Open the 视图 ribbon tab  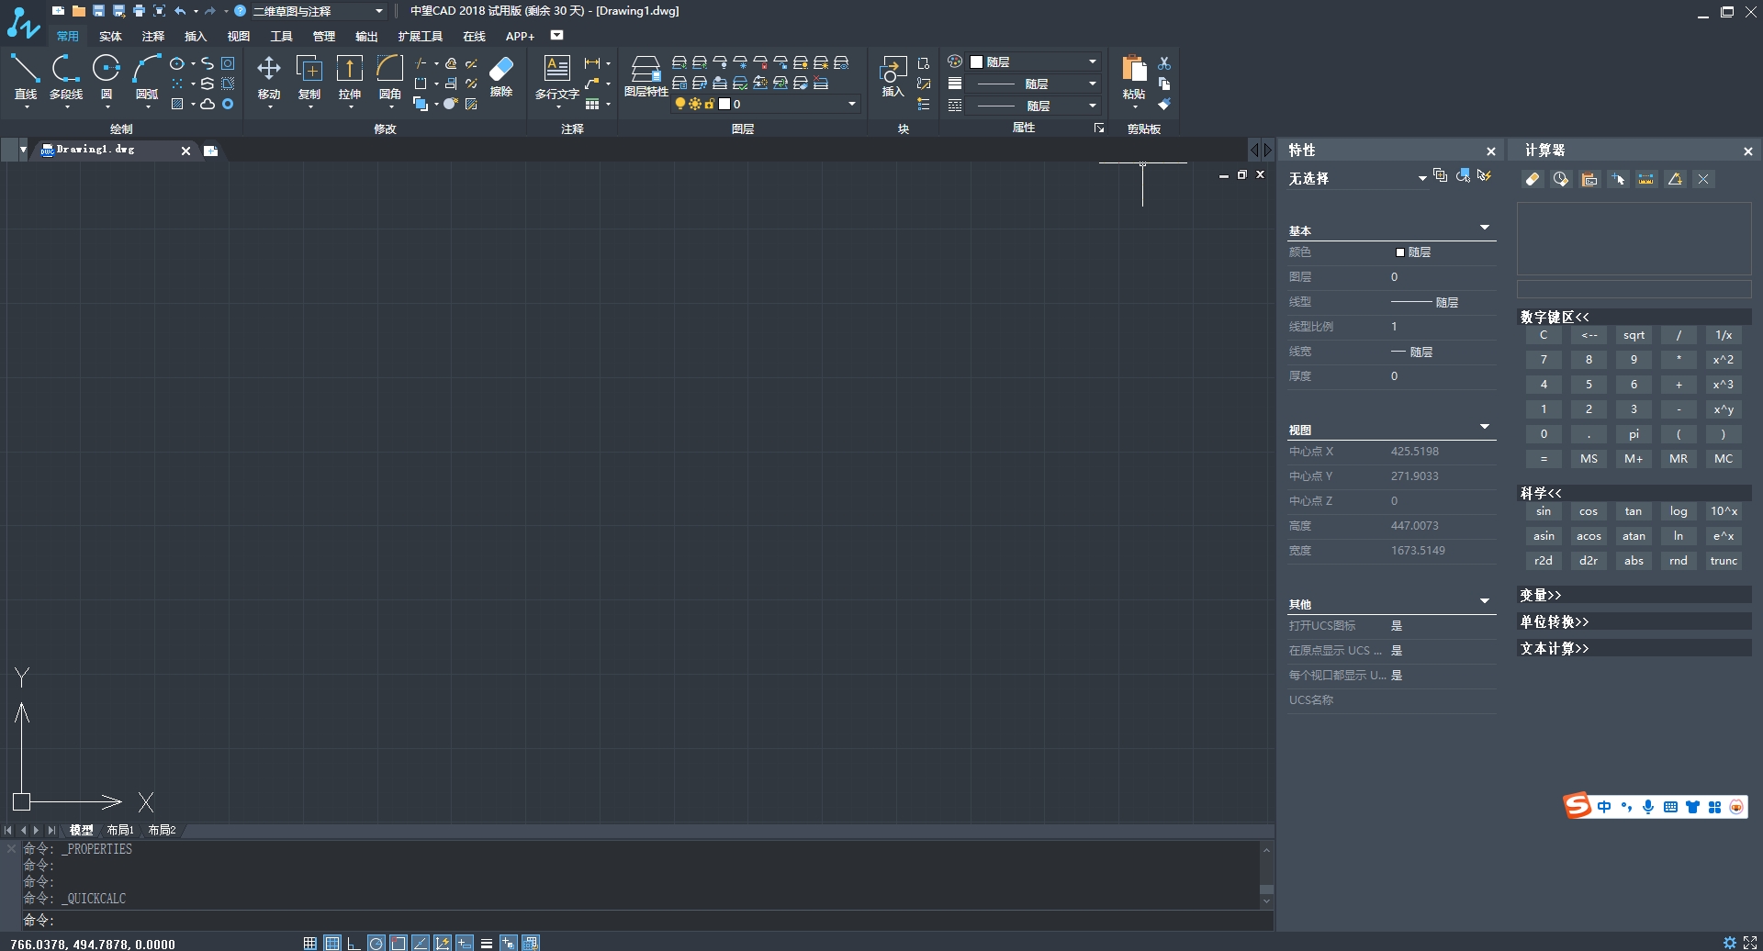tap(238, 37)
